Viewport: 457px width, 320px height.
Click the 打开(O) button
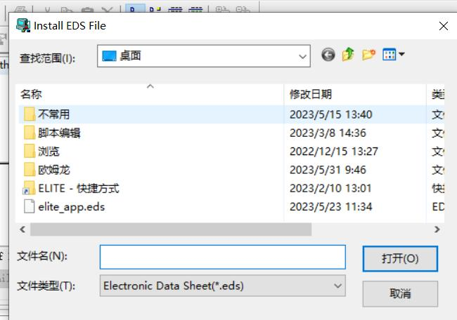coord(400,258)
